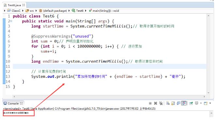Image resolution: width=217 pixels, height=122 pixels.
Task: Click Remove Launch icon in Console toolbar
Action: tap(156, 103)
